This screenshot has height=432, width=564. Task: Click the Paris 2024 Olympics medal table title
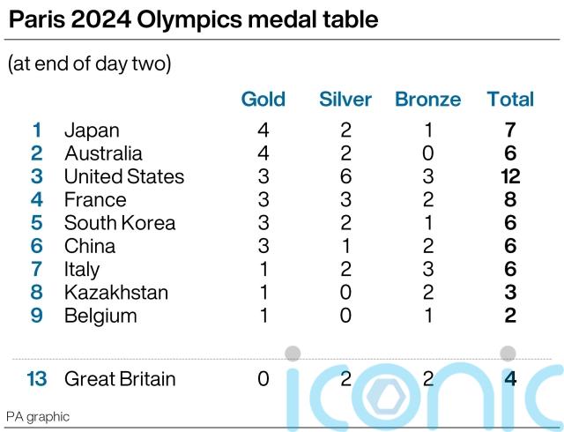194,19
